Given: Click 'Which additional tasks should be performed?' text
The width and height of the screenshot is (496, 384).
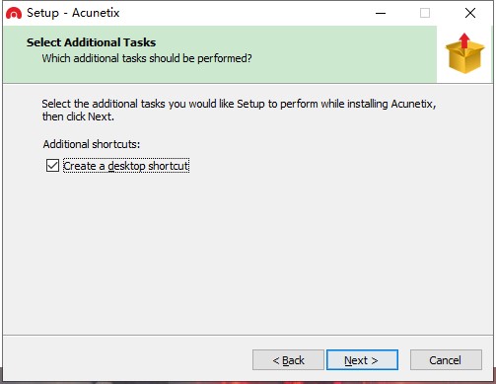Looking at the screenshot, I should pyautogui.click(x=147, y=58).
